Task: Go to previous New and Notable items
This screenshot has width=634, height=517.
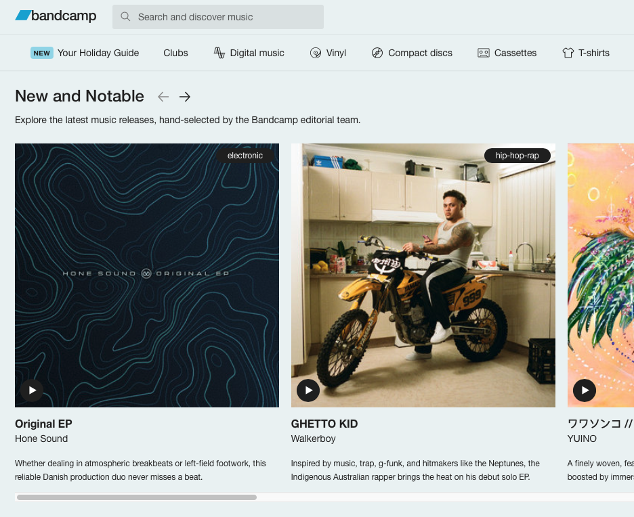Action: [163, 97]
